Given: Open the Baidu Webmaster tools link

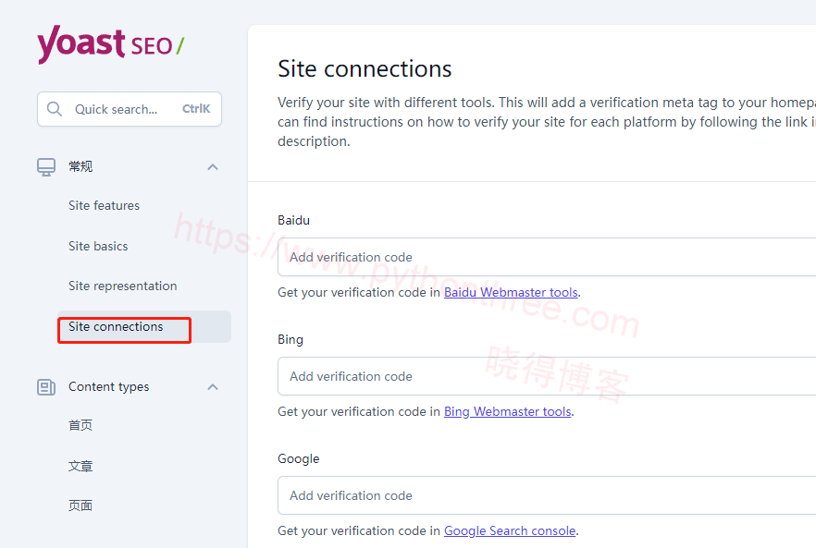Looking at the screenshot, I should tap(511, 292).
